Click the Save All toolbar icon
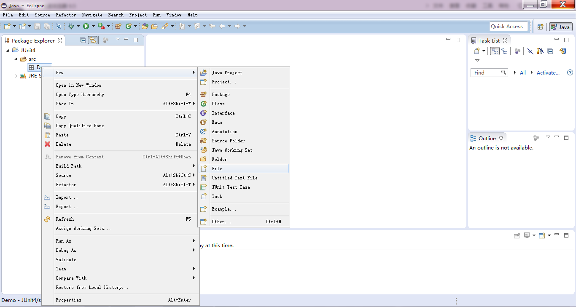This screenshot has width=576, height=307. point(47,26)
